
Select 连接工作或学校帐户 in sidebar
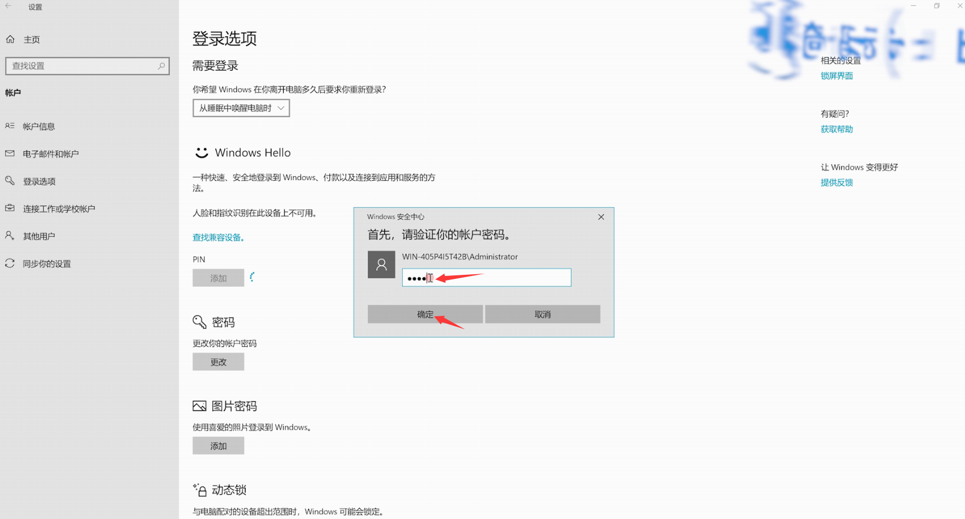pyautogui.click(x=59, y=208)
